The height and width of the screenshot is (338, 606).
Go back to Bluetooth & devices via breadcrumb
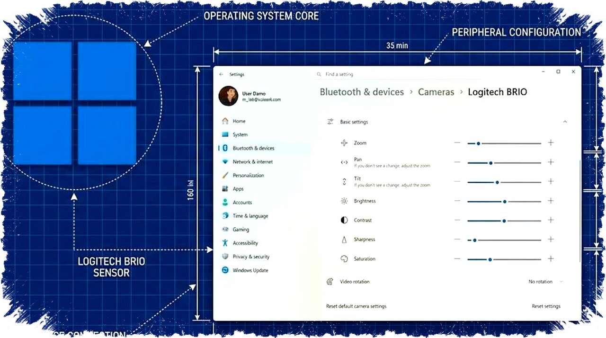(x=362, y=92)
